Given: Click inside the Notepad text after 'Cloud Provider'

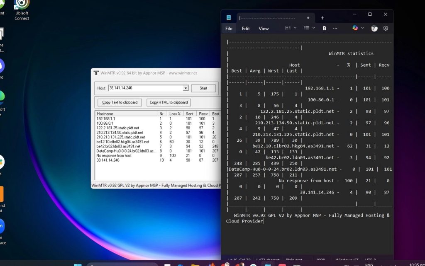Looking at the screenshot, I should click(x=264, y=221).
